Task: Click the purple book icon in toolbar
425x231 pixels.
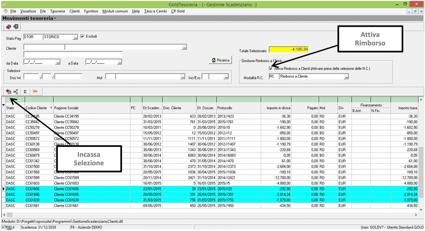Action: click(x=8, y=27)
